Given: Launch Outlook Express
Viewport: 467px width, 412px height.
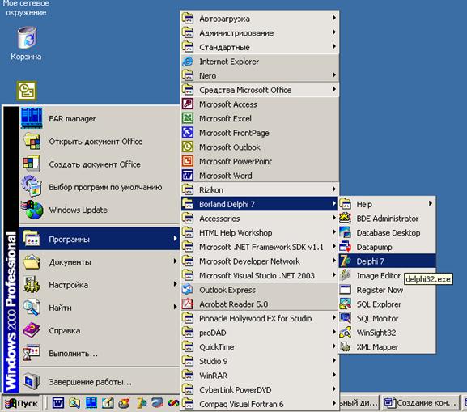Looking at the screenshot, I should [260, 290].
